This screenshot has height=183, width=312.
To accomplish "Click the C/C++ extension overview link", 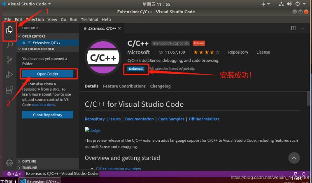I will (119, 169).
